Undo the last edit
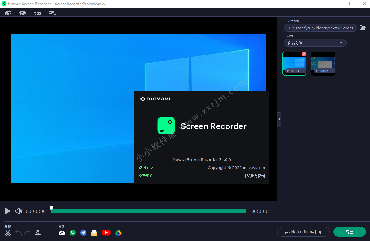370x241 pixels. 19,233
